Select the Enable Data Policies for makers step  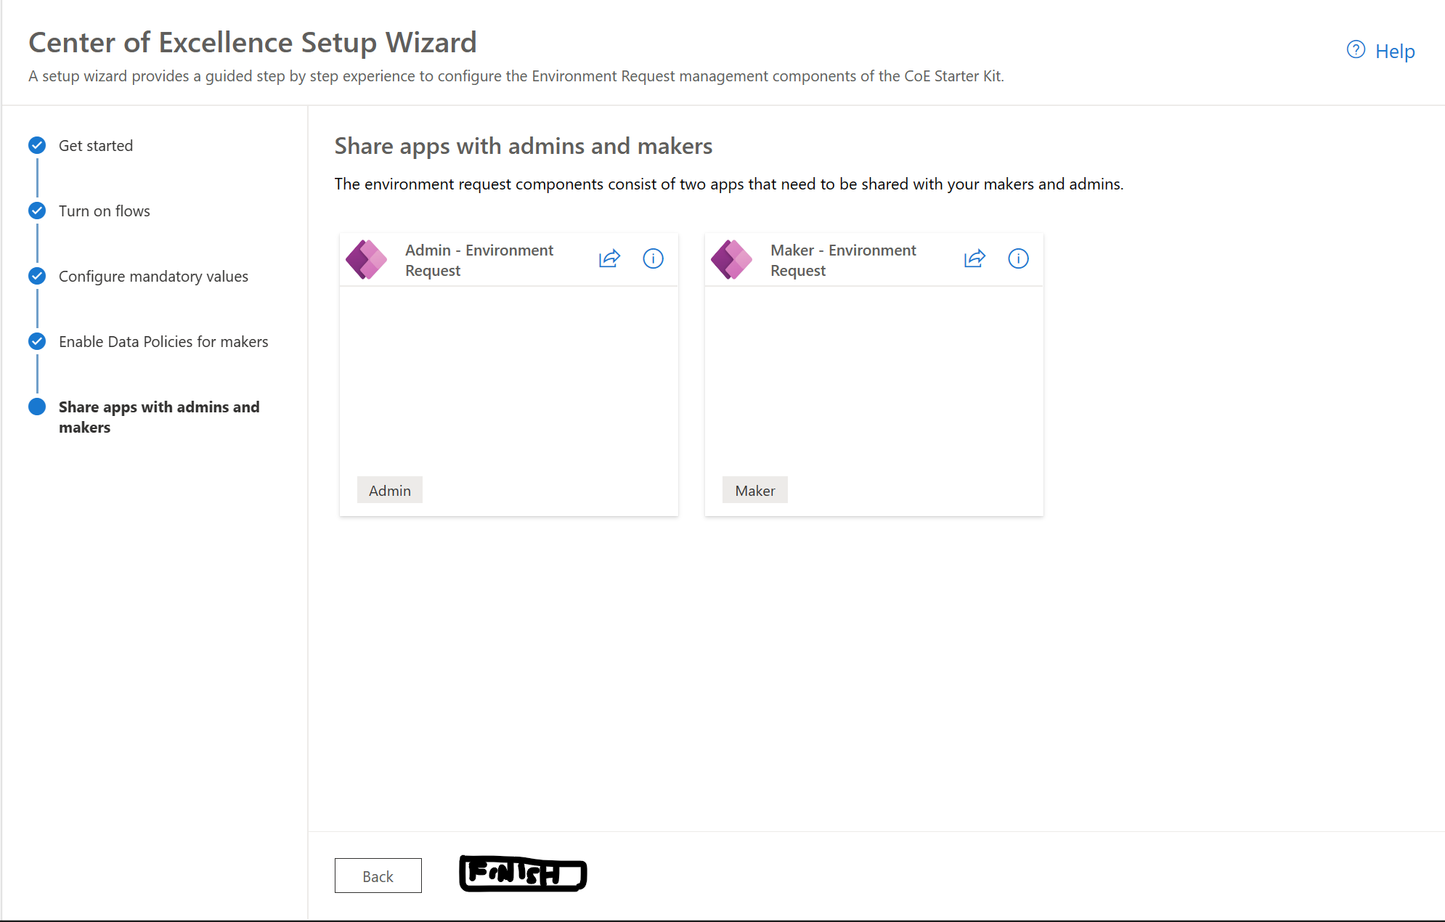point(163,341)
